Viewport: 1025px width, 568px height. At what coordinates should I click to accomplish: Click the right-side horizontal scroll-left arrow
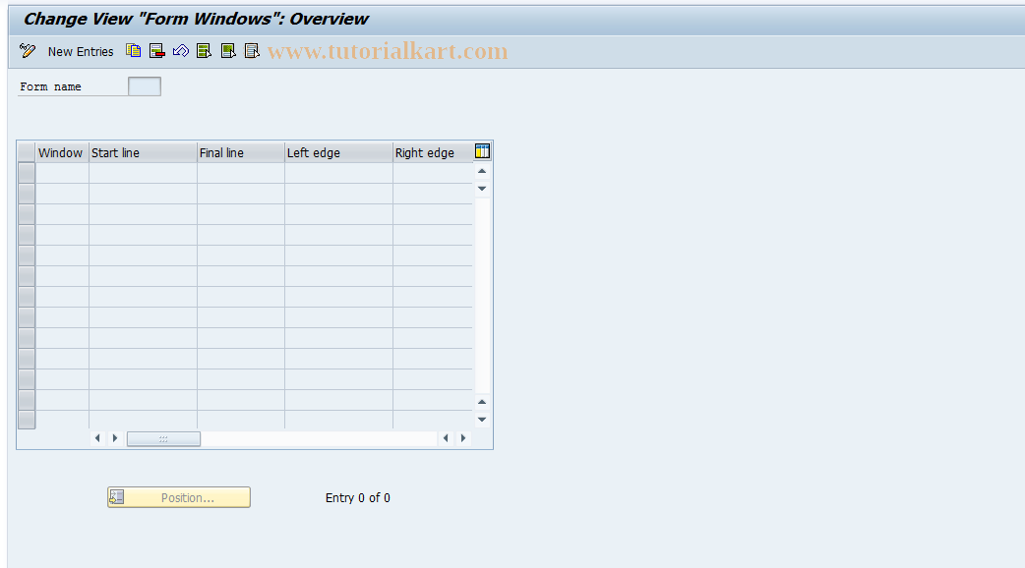click(446, 438)
